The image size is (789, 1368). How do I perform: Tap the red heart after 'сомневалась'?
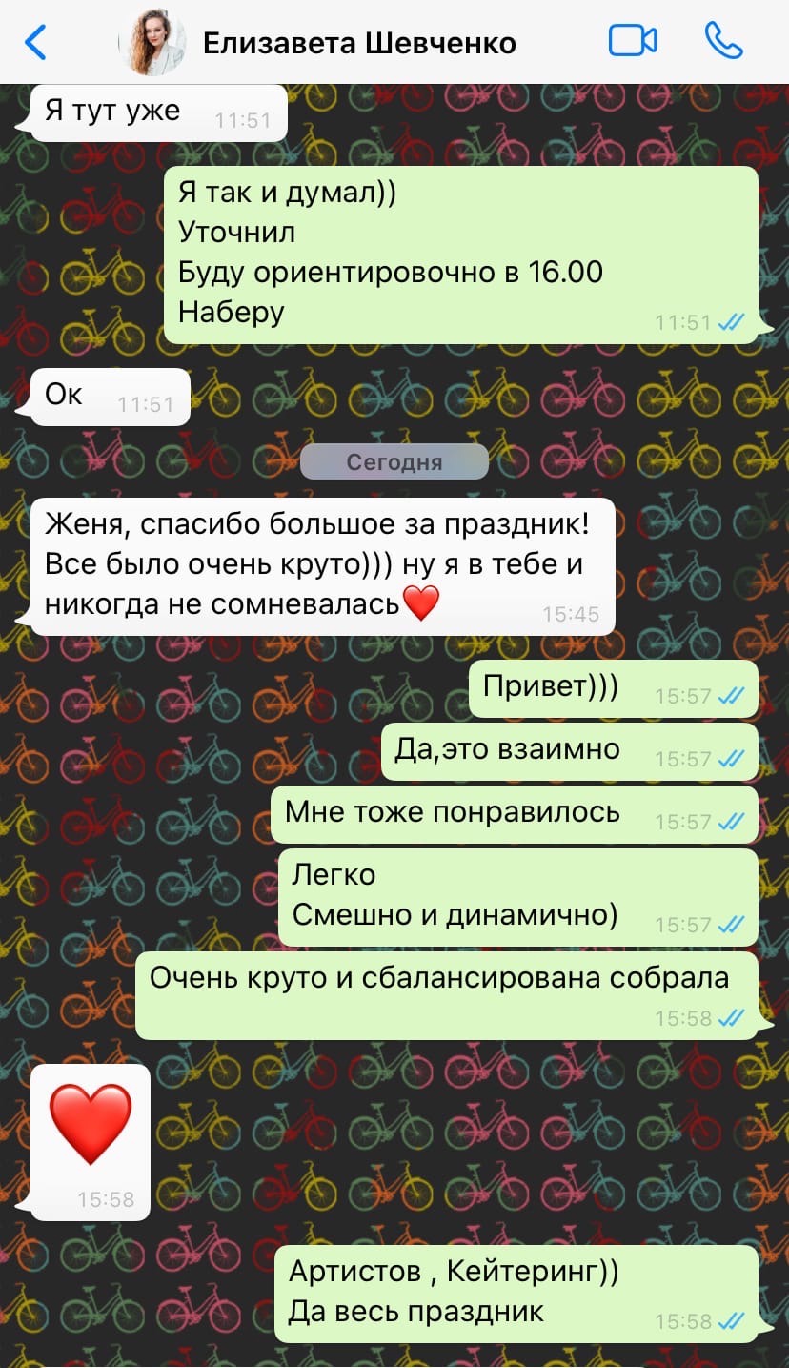coord(420,602)
